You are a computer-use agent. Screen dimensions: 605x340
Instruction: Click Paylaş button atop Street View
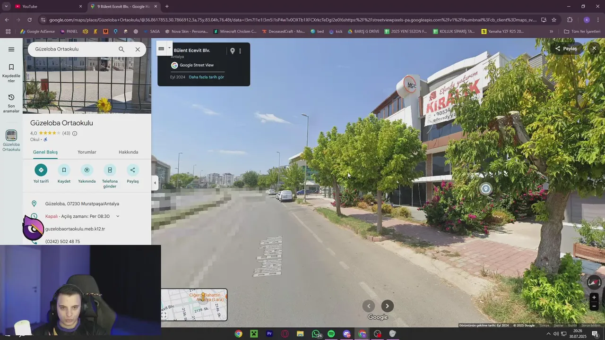(566, 49)
